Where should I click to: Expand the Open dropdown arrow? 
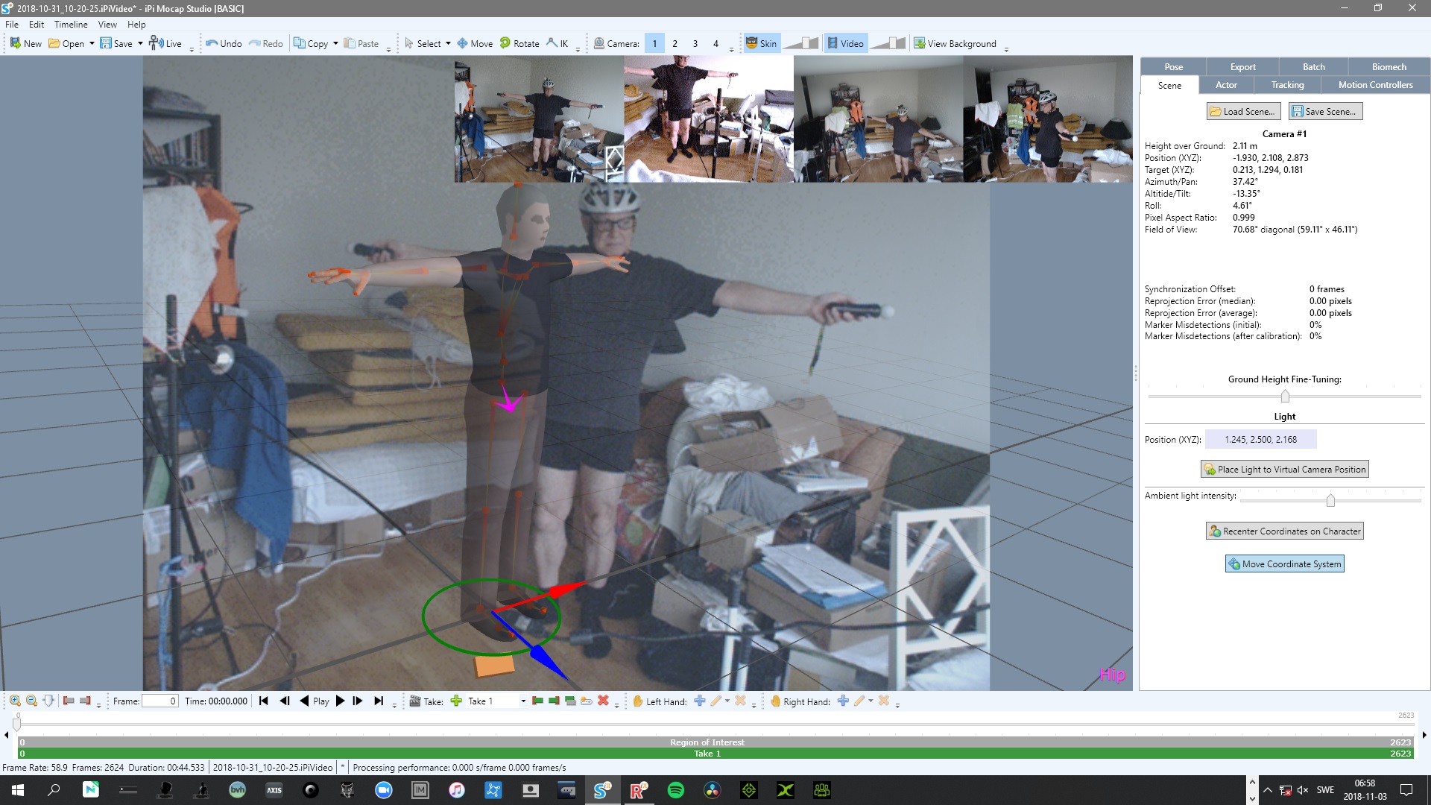click(92, 43)
